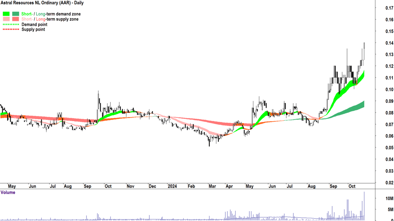Select the 0.13 price axis value

pos(389,54)
